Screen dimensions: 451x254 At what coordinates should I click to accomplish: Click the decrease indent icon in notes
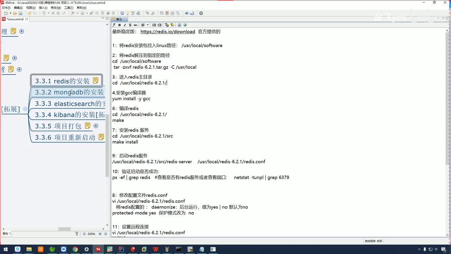click(159, 25)
